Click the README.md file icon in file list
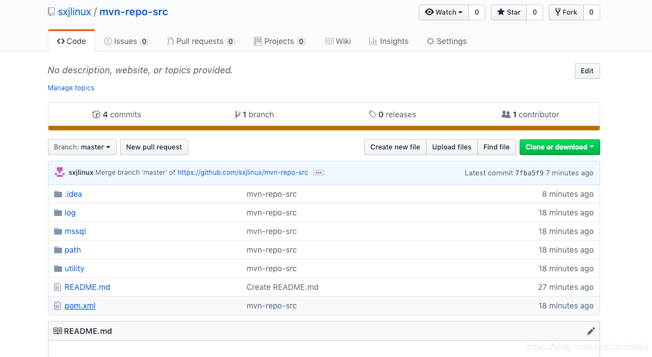 57,287
